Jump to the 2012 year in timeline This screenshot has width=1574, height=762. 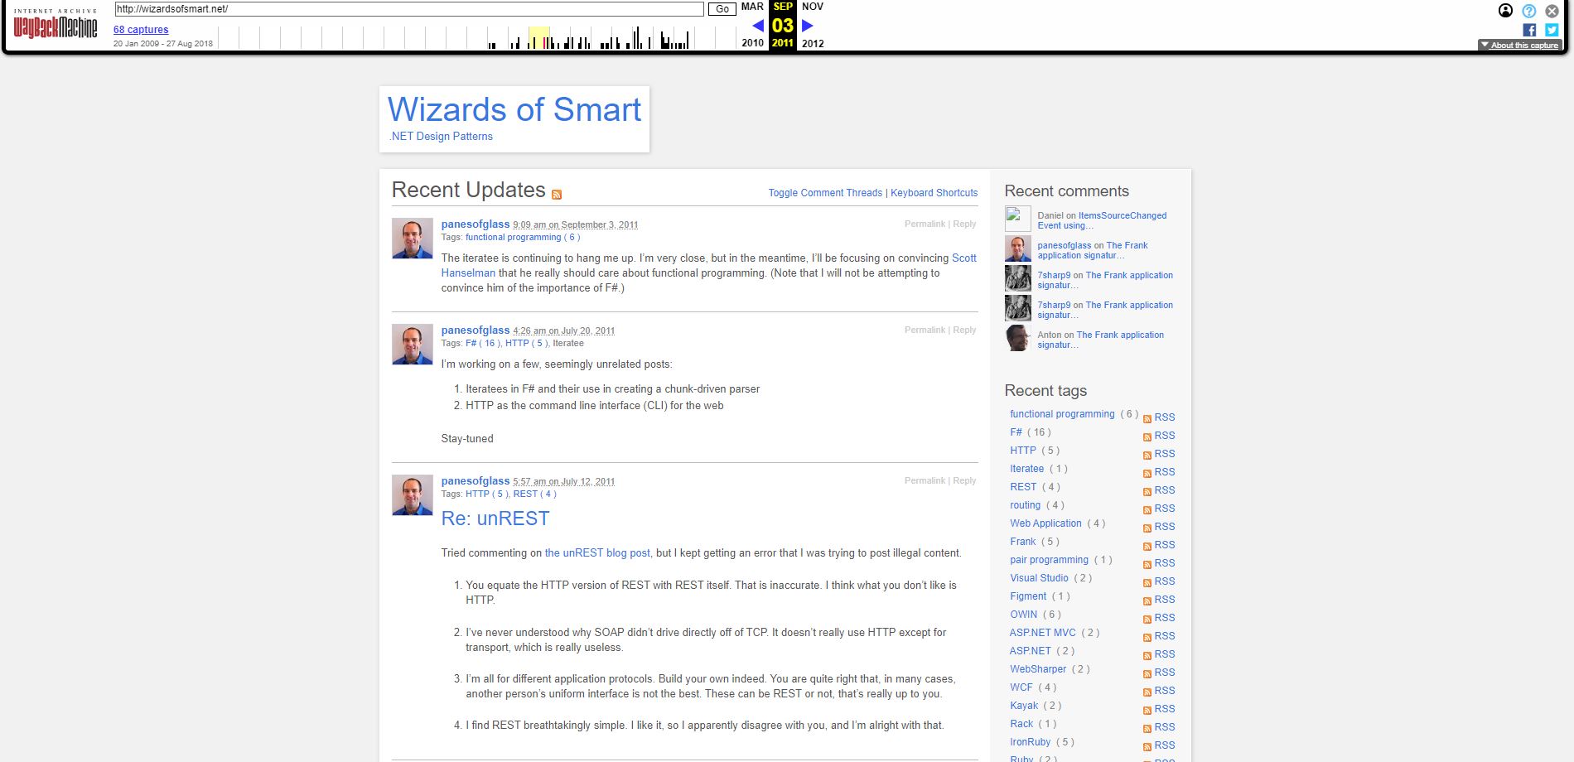[x=813, y=43]
